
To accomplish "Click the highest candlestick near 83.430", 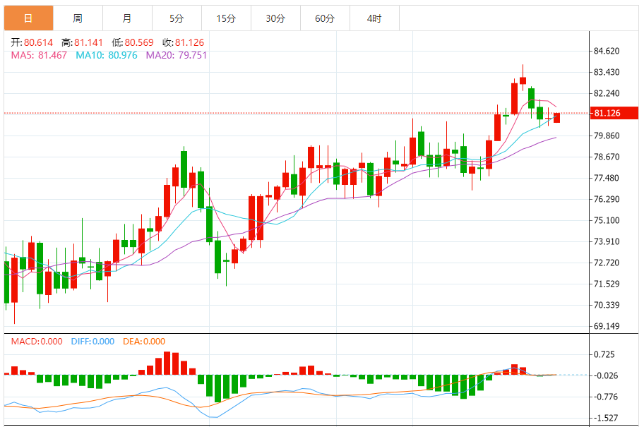I will (x=523, y=80).
